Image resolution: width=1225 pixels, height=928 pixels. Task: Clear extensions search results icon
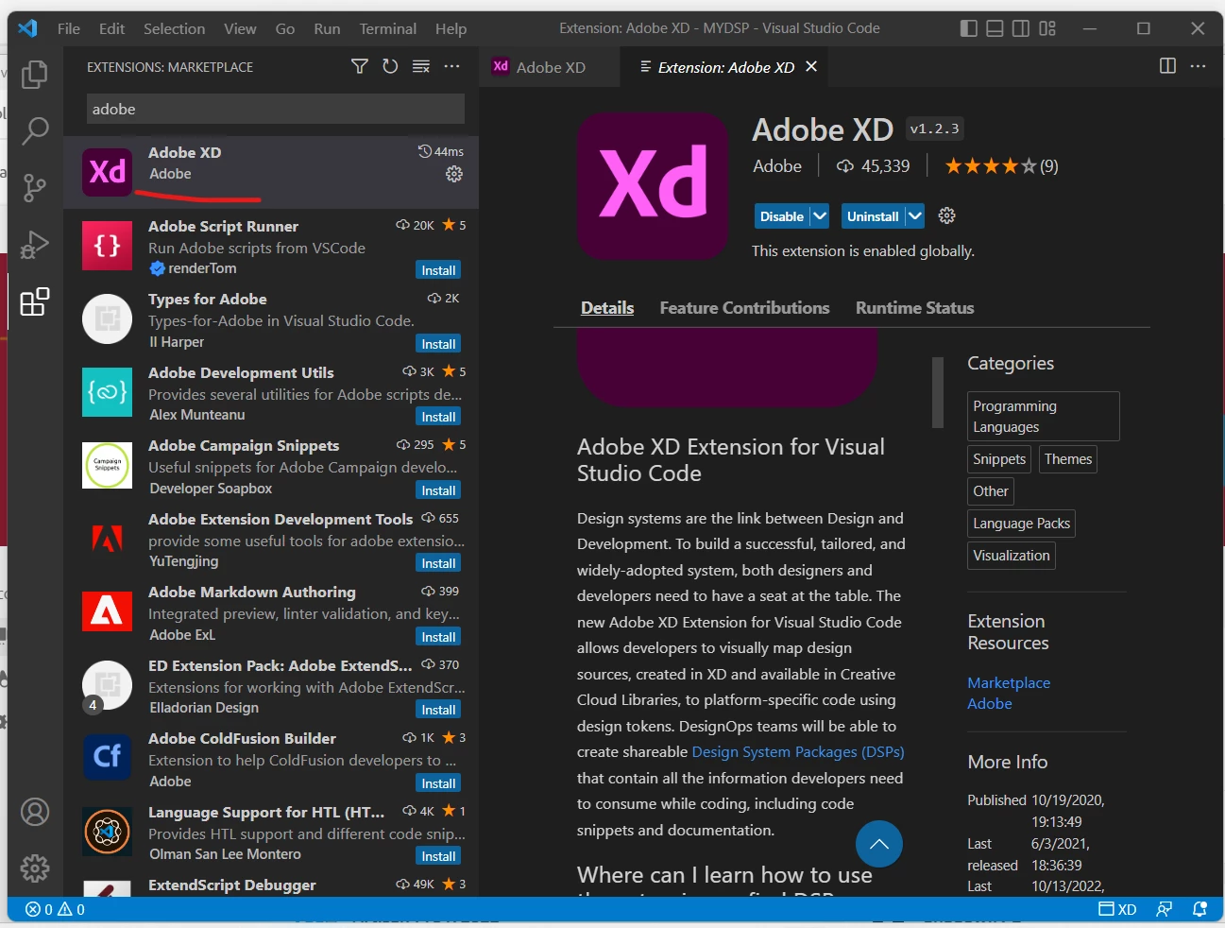tap(421, 66)
